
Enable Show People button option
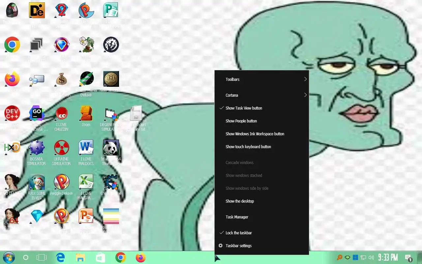coord(262,121)
